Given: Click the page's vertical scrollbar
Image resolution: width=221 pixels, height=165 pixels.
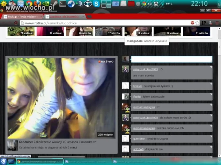Looking at the screenshot, I should click(219, 92).
